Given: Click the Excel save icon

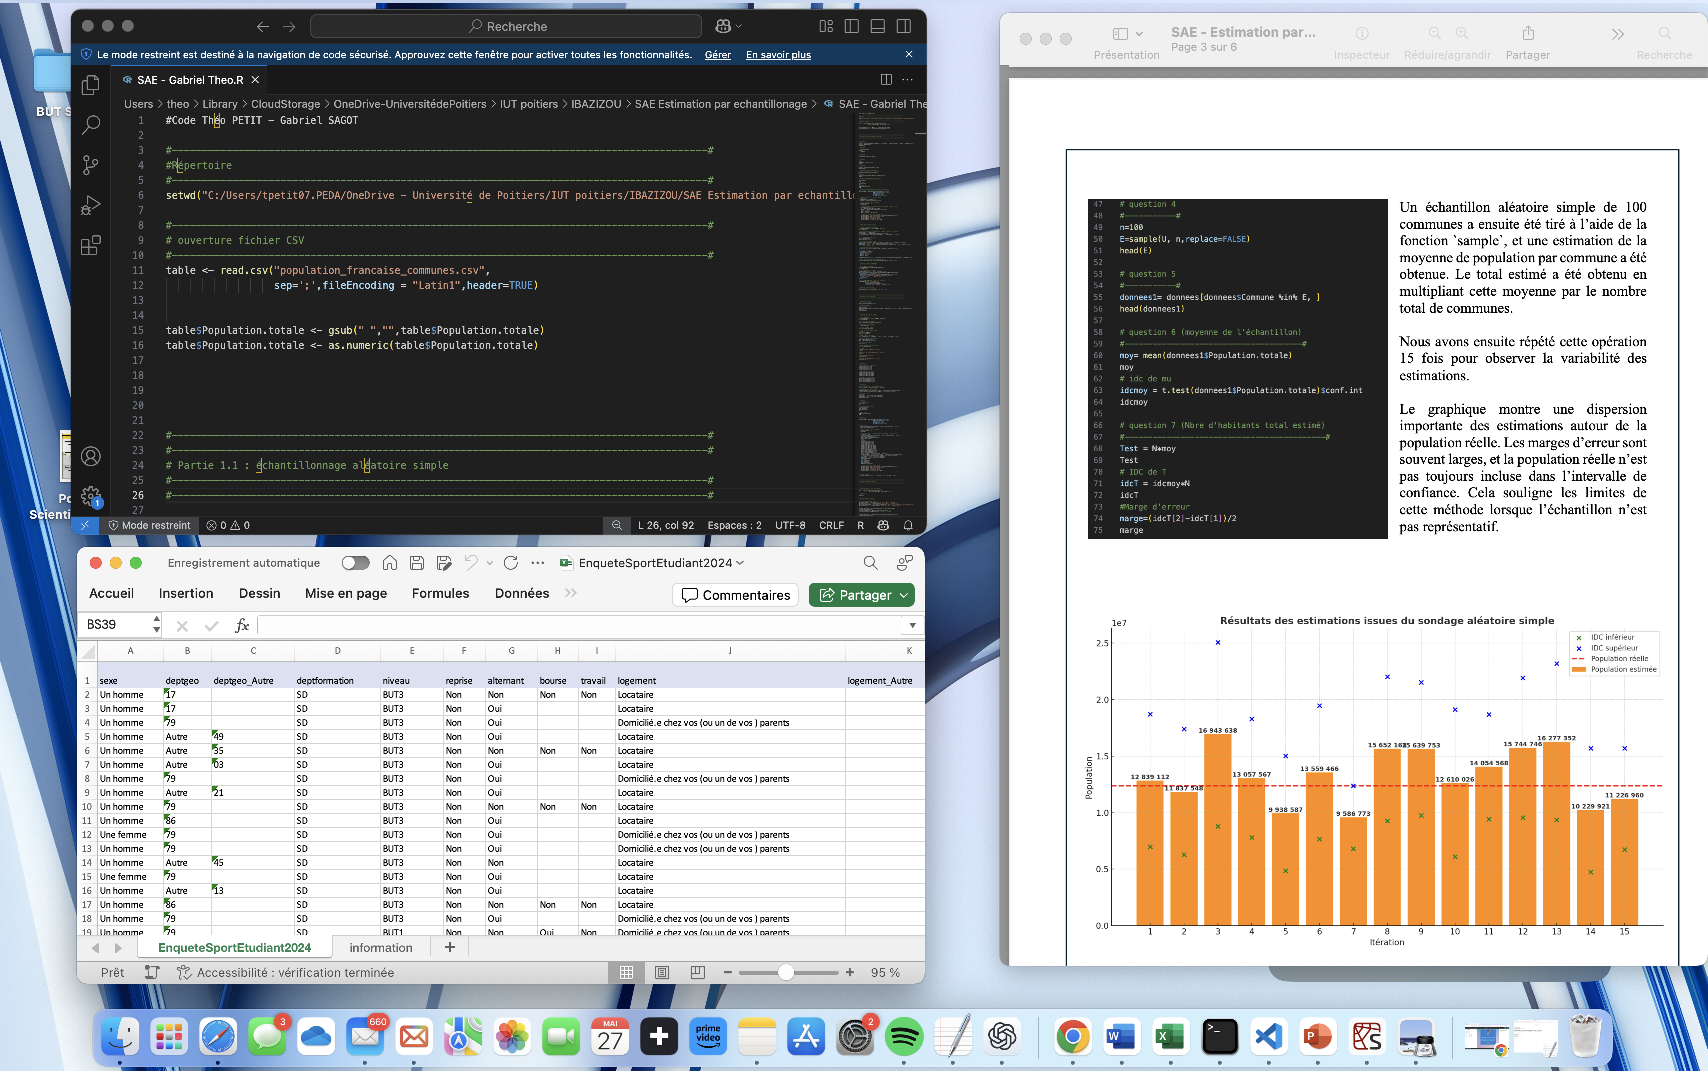Looking at the screenshot, I should [x=417, y=563].
